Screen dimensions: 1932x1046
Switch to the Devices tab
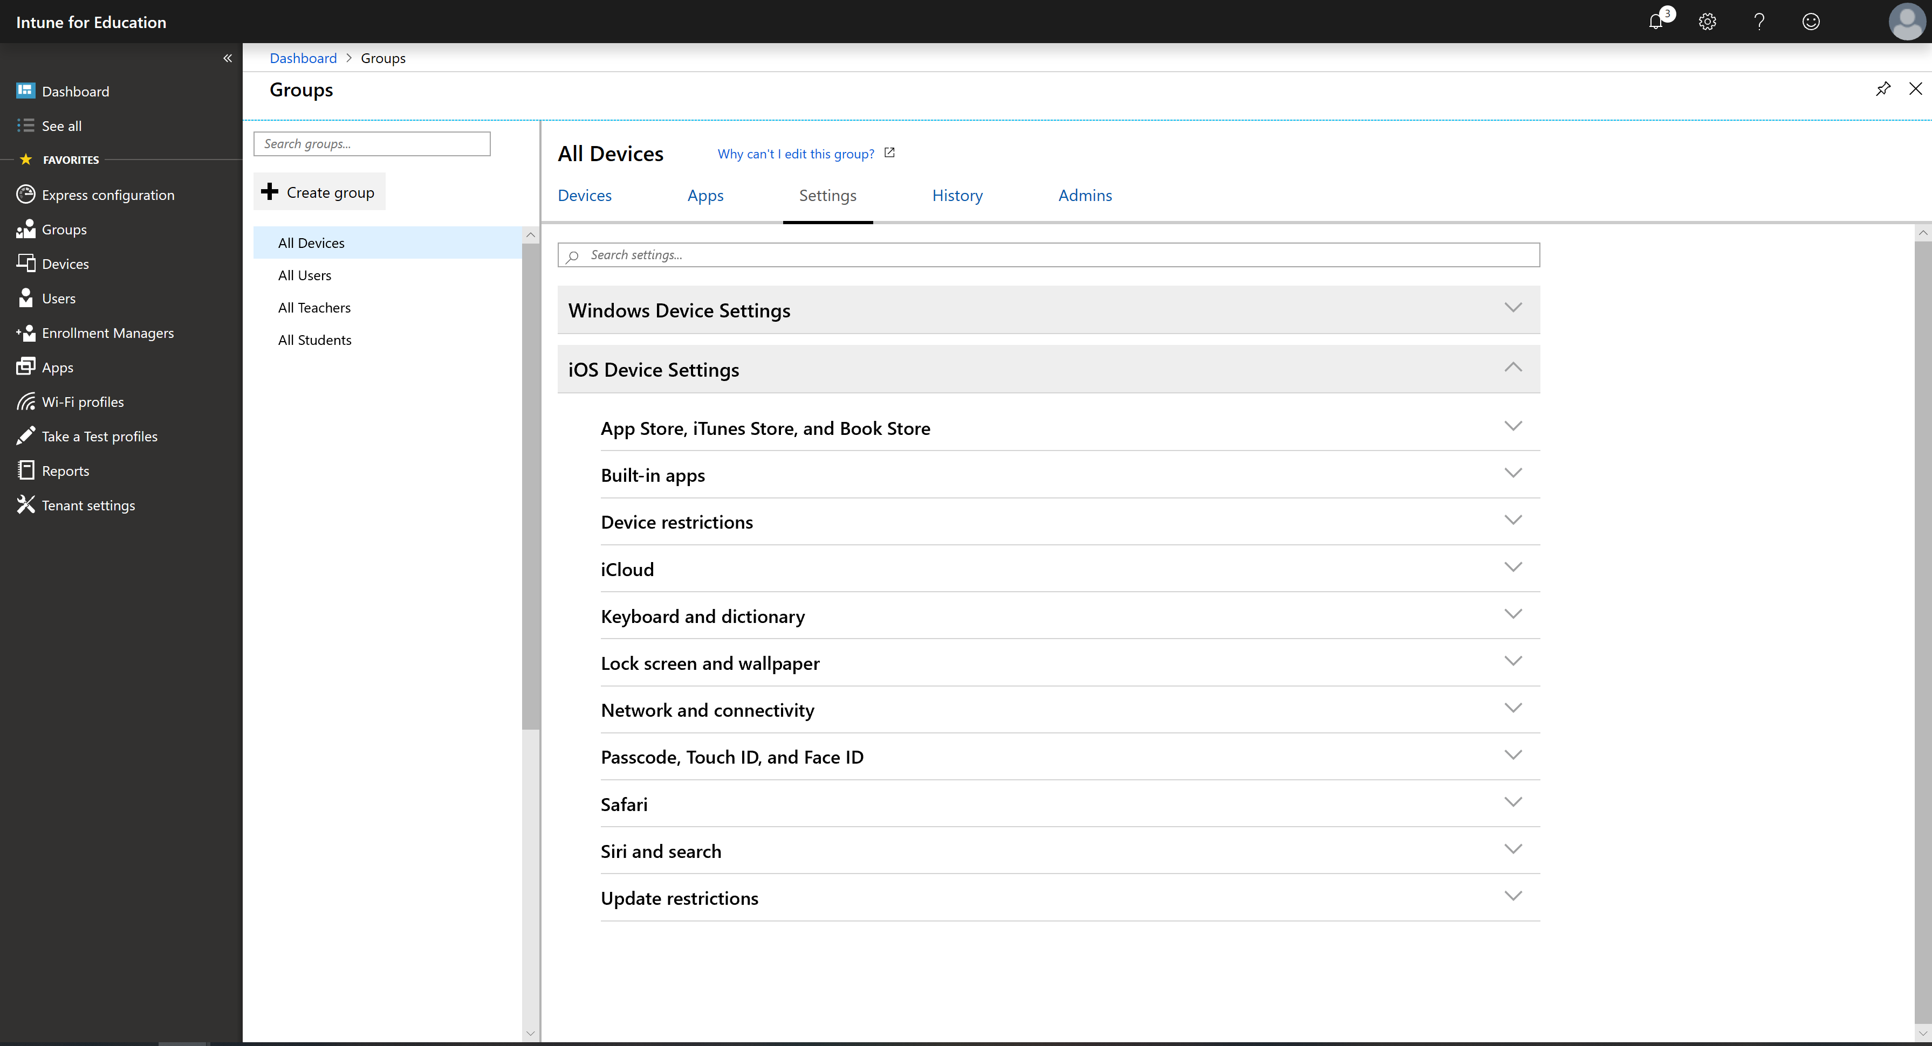[x=584, y=195]
